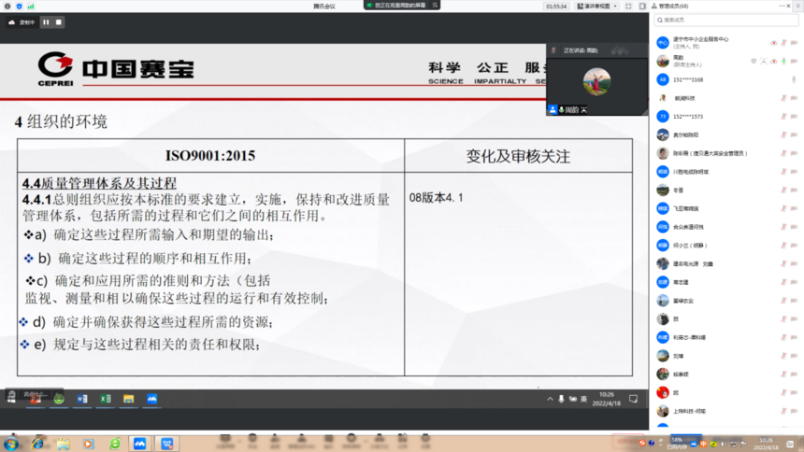Click the screen sharing status banner
The height and width of the screenshot is (452, 804).
coord(401,5)
